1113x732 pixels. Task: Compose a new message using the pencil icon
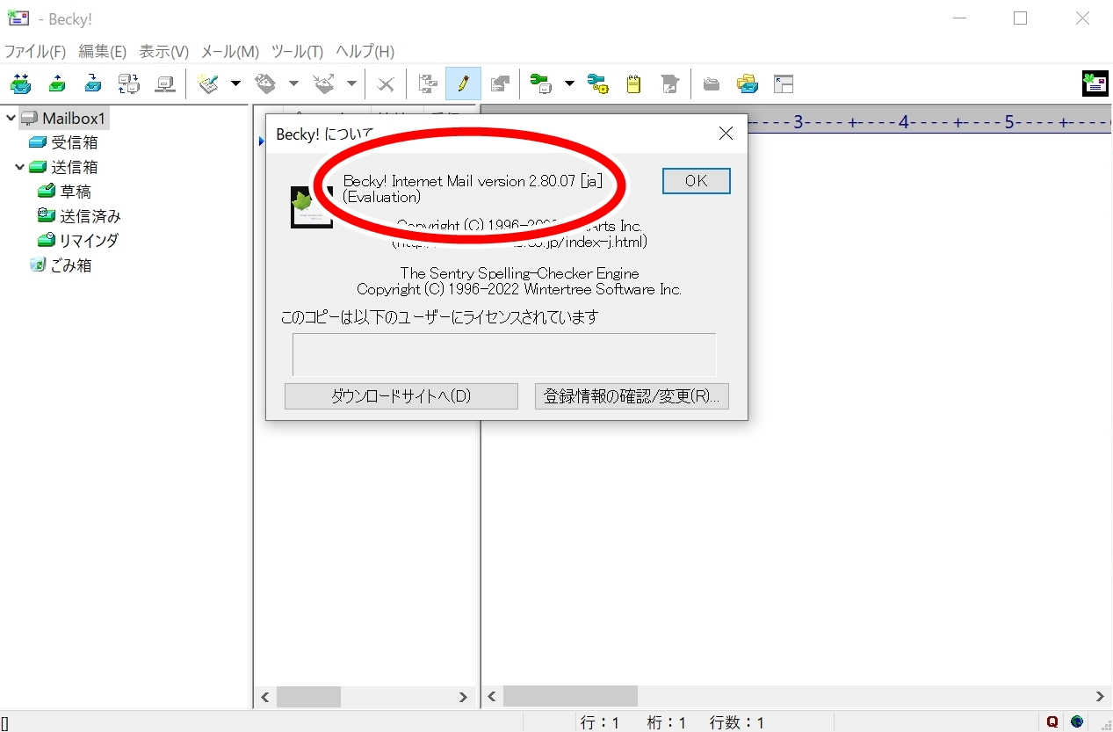click(x=463, y=83)
